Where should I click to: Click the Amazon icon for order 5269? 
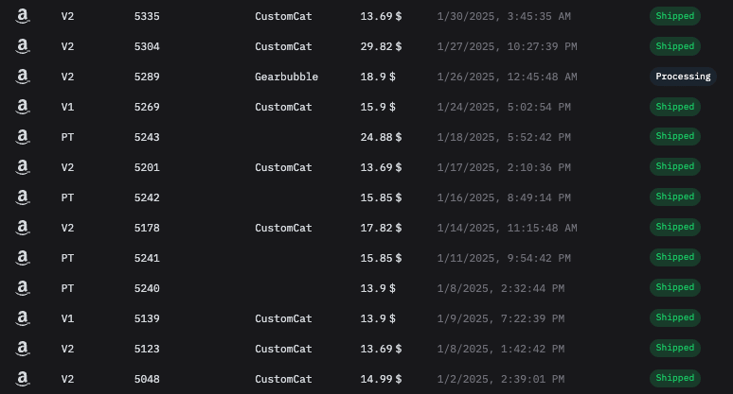point(21,107)
